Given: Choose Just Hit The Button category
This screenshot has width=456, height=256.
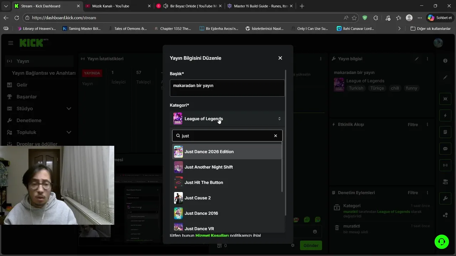Looking at the screenshot, I should [227, 182].
